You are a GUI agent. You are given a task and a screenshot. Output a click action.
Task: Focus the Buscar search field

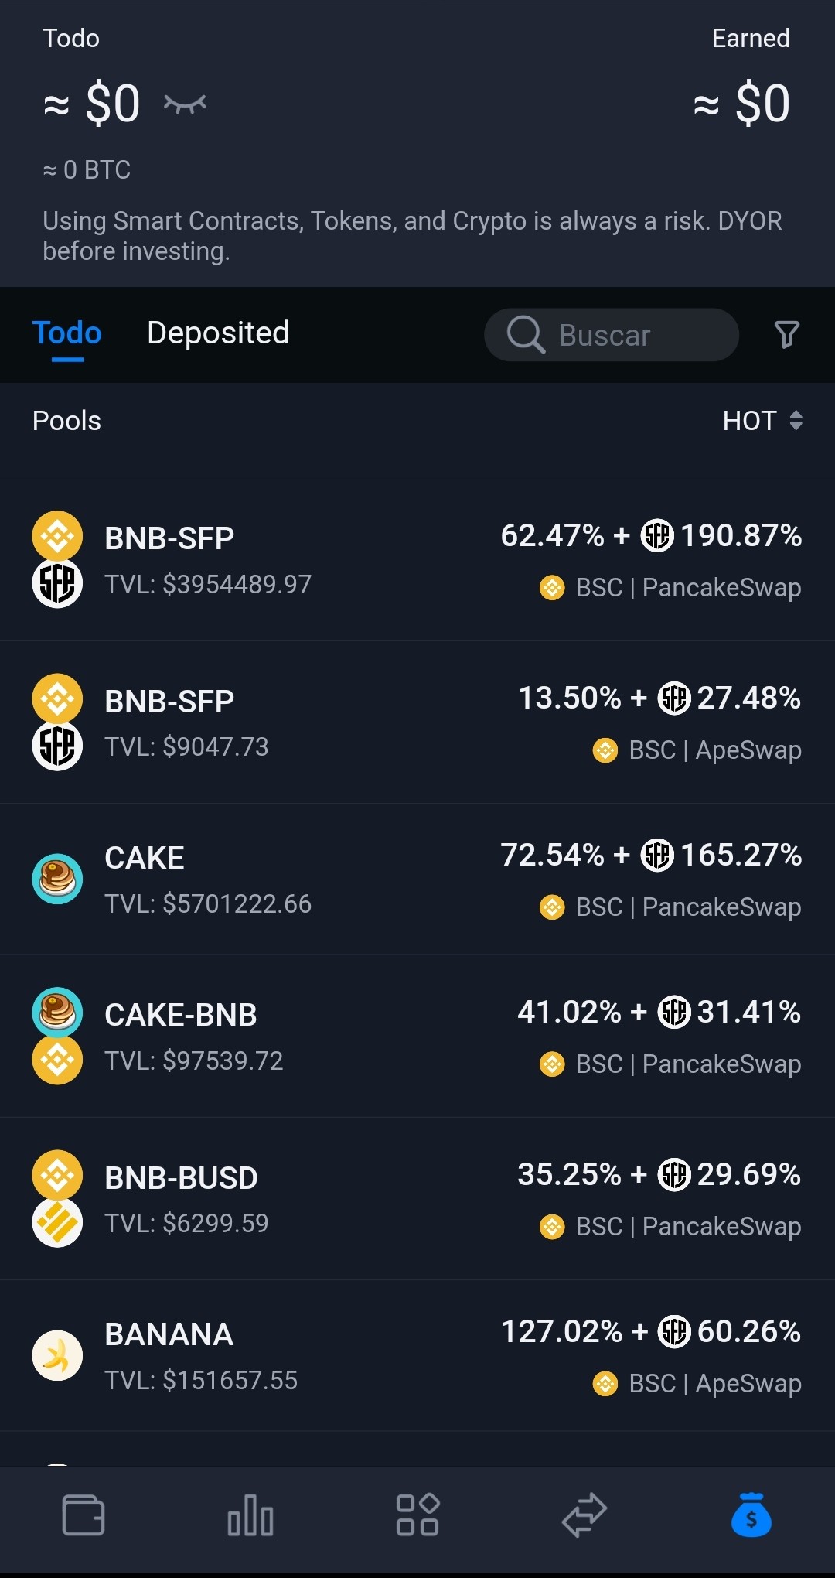(x=612, y=335)
